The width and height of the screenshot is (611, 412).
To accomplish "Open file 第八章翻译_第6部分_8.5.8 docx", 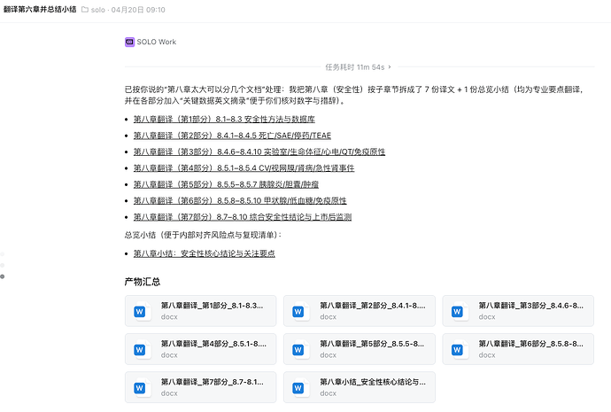I will click(x=518, y=349).
